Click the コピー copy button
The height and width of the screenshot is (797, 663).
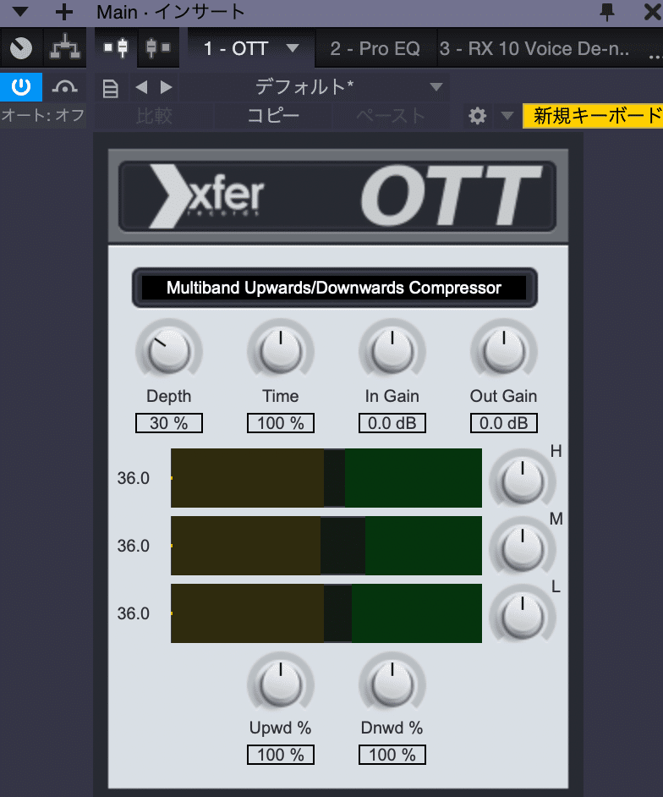[273, 116]
